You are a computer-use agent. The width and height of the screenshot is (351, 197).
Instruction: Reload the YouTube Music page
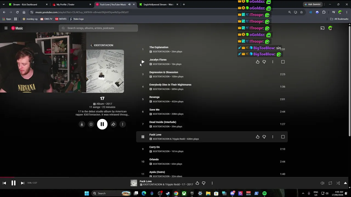pyautogui.click(x=17, y=12)
